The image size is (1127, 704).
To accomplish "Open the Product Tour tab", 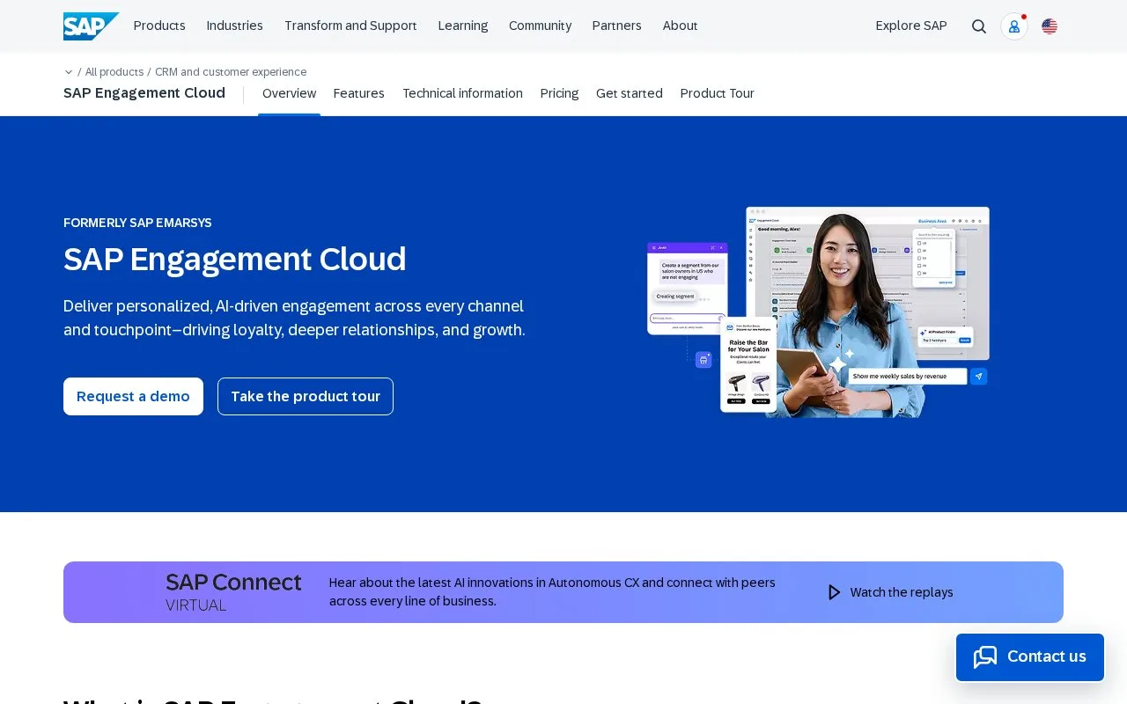I will (x=718, y=93).
